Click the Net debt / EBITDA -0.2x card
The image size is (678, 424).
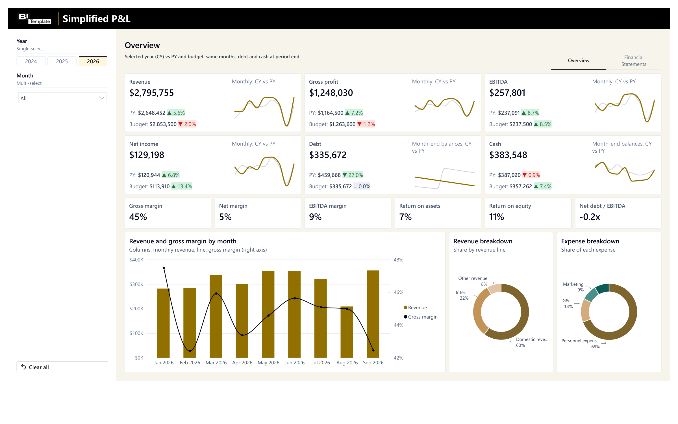[x=618, y=213]
